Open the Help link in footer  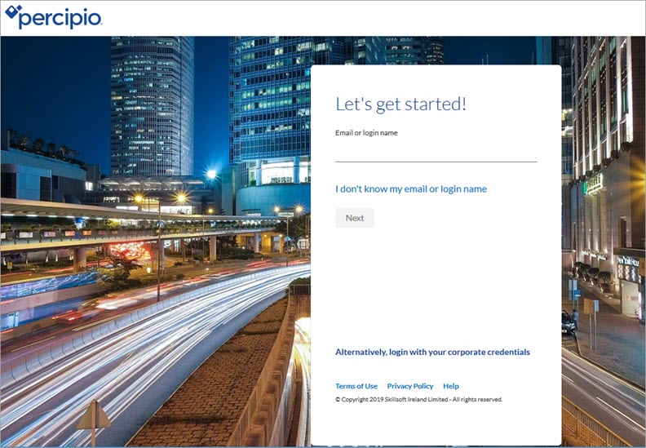tap(450, 386)
